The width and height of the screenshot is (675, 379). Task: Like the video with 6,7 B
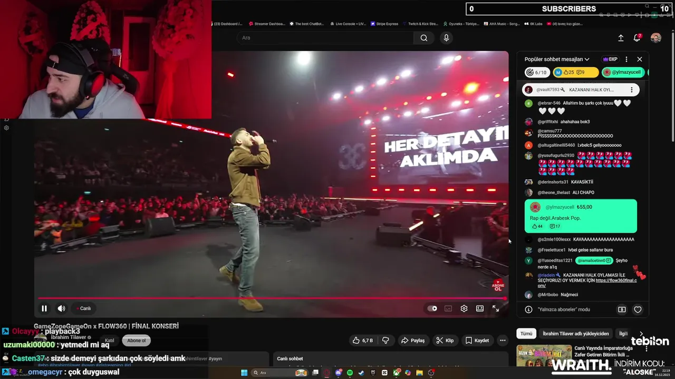coord(363,341)
